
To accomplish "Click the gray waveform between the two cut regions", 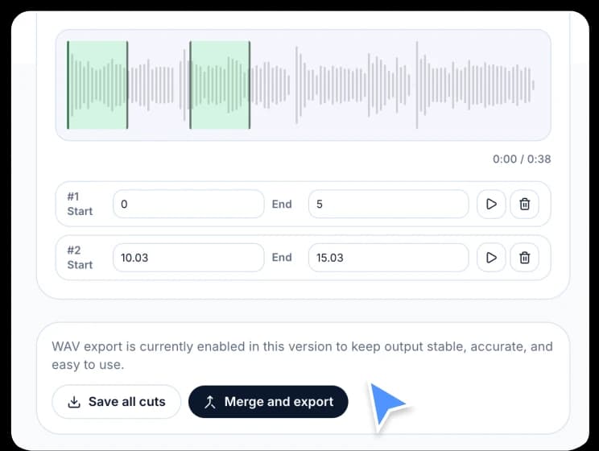I will [x=159, y=85].
